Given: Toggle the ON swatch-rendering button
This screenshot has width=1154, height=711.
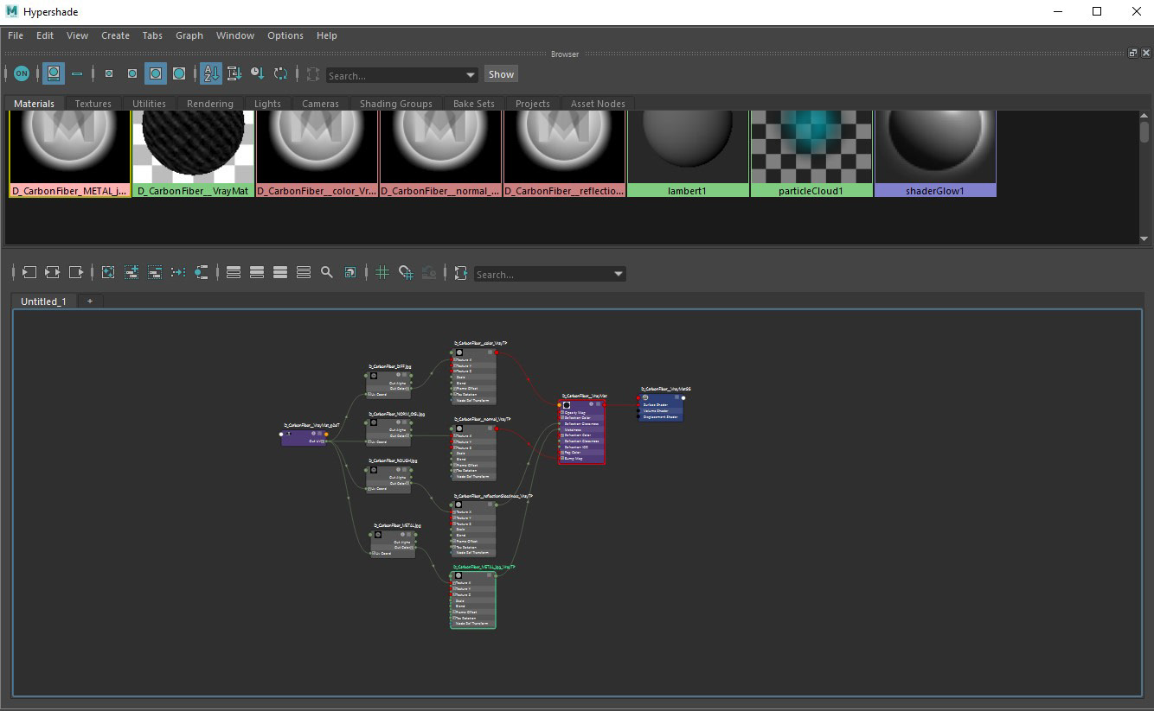Looking at the screenshot, I should (22, 74).
